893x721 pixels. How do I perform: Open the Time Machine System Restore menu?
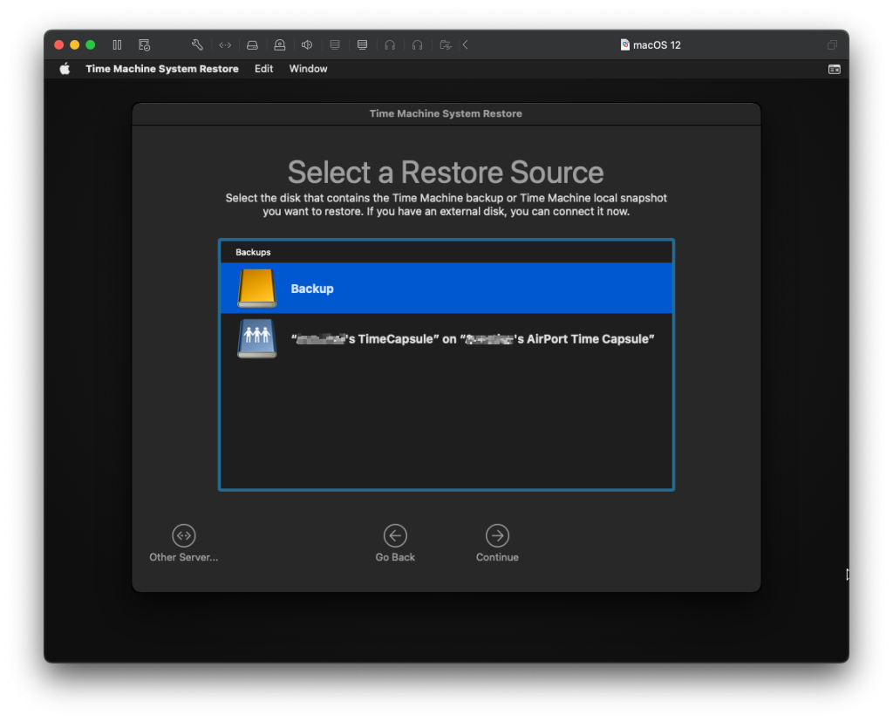(162, 69)
